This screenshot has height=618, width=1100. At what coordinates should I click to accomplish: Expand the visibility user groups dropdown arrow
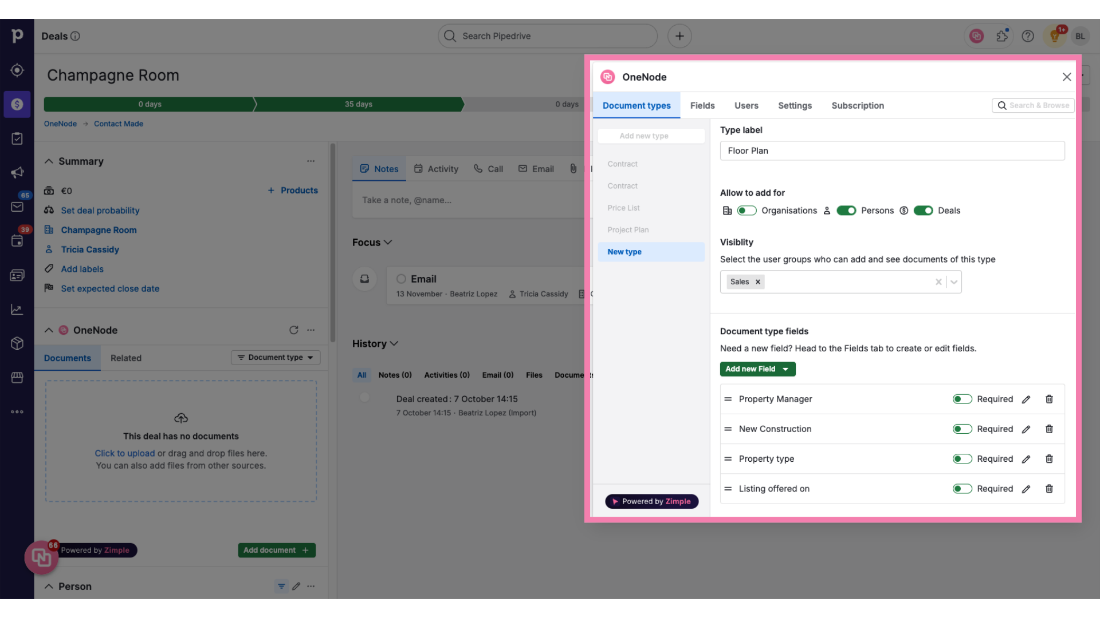click(x=954, y=282)
